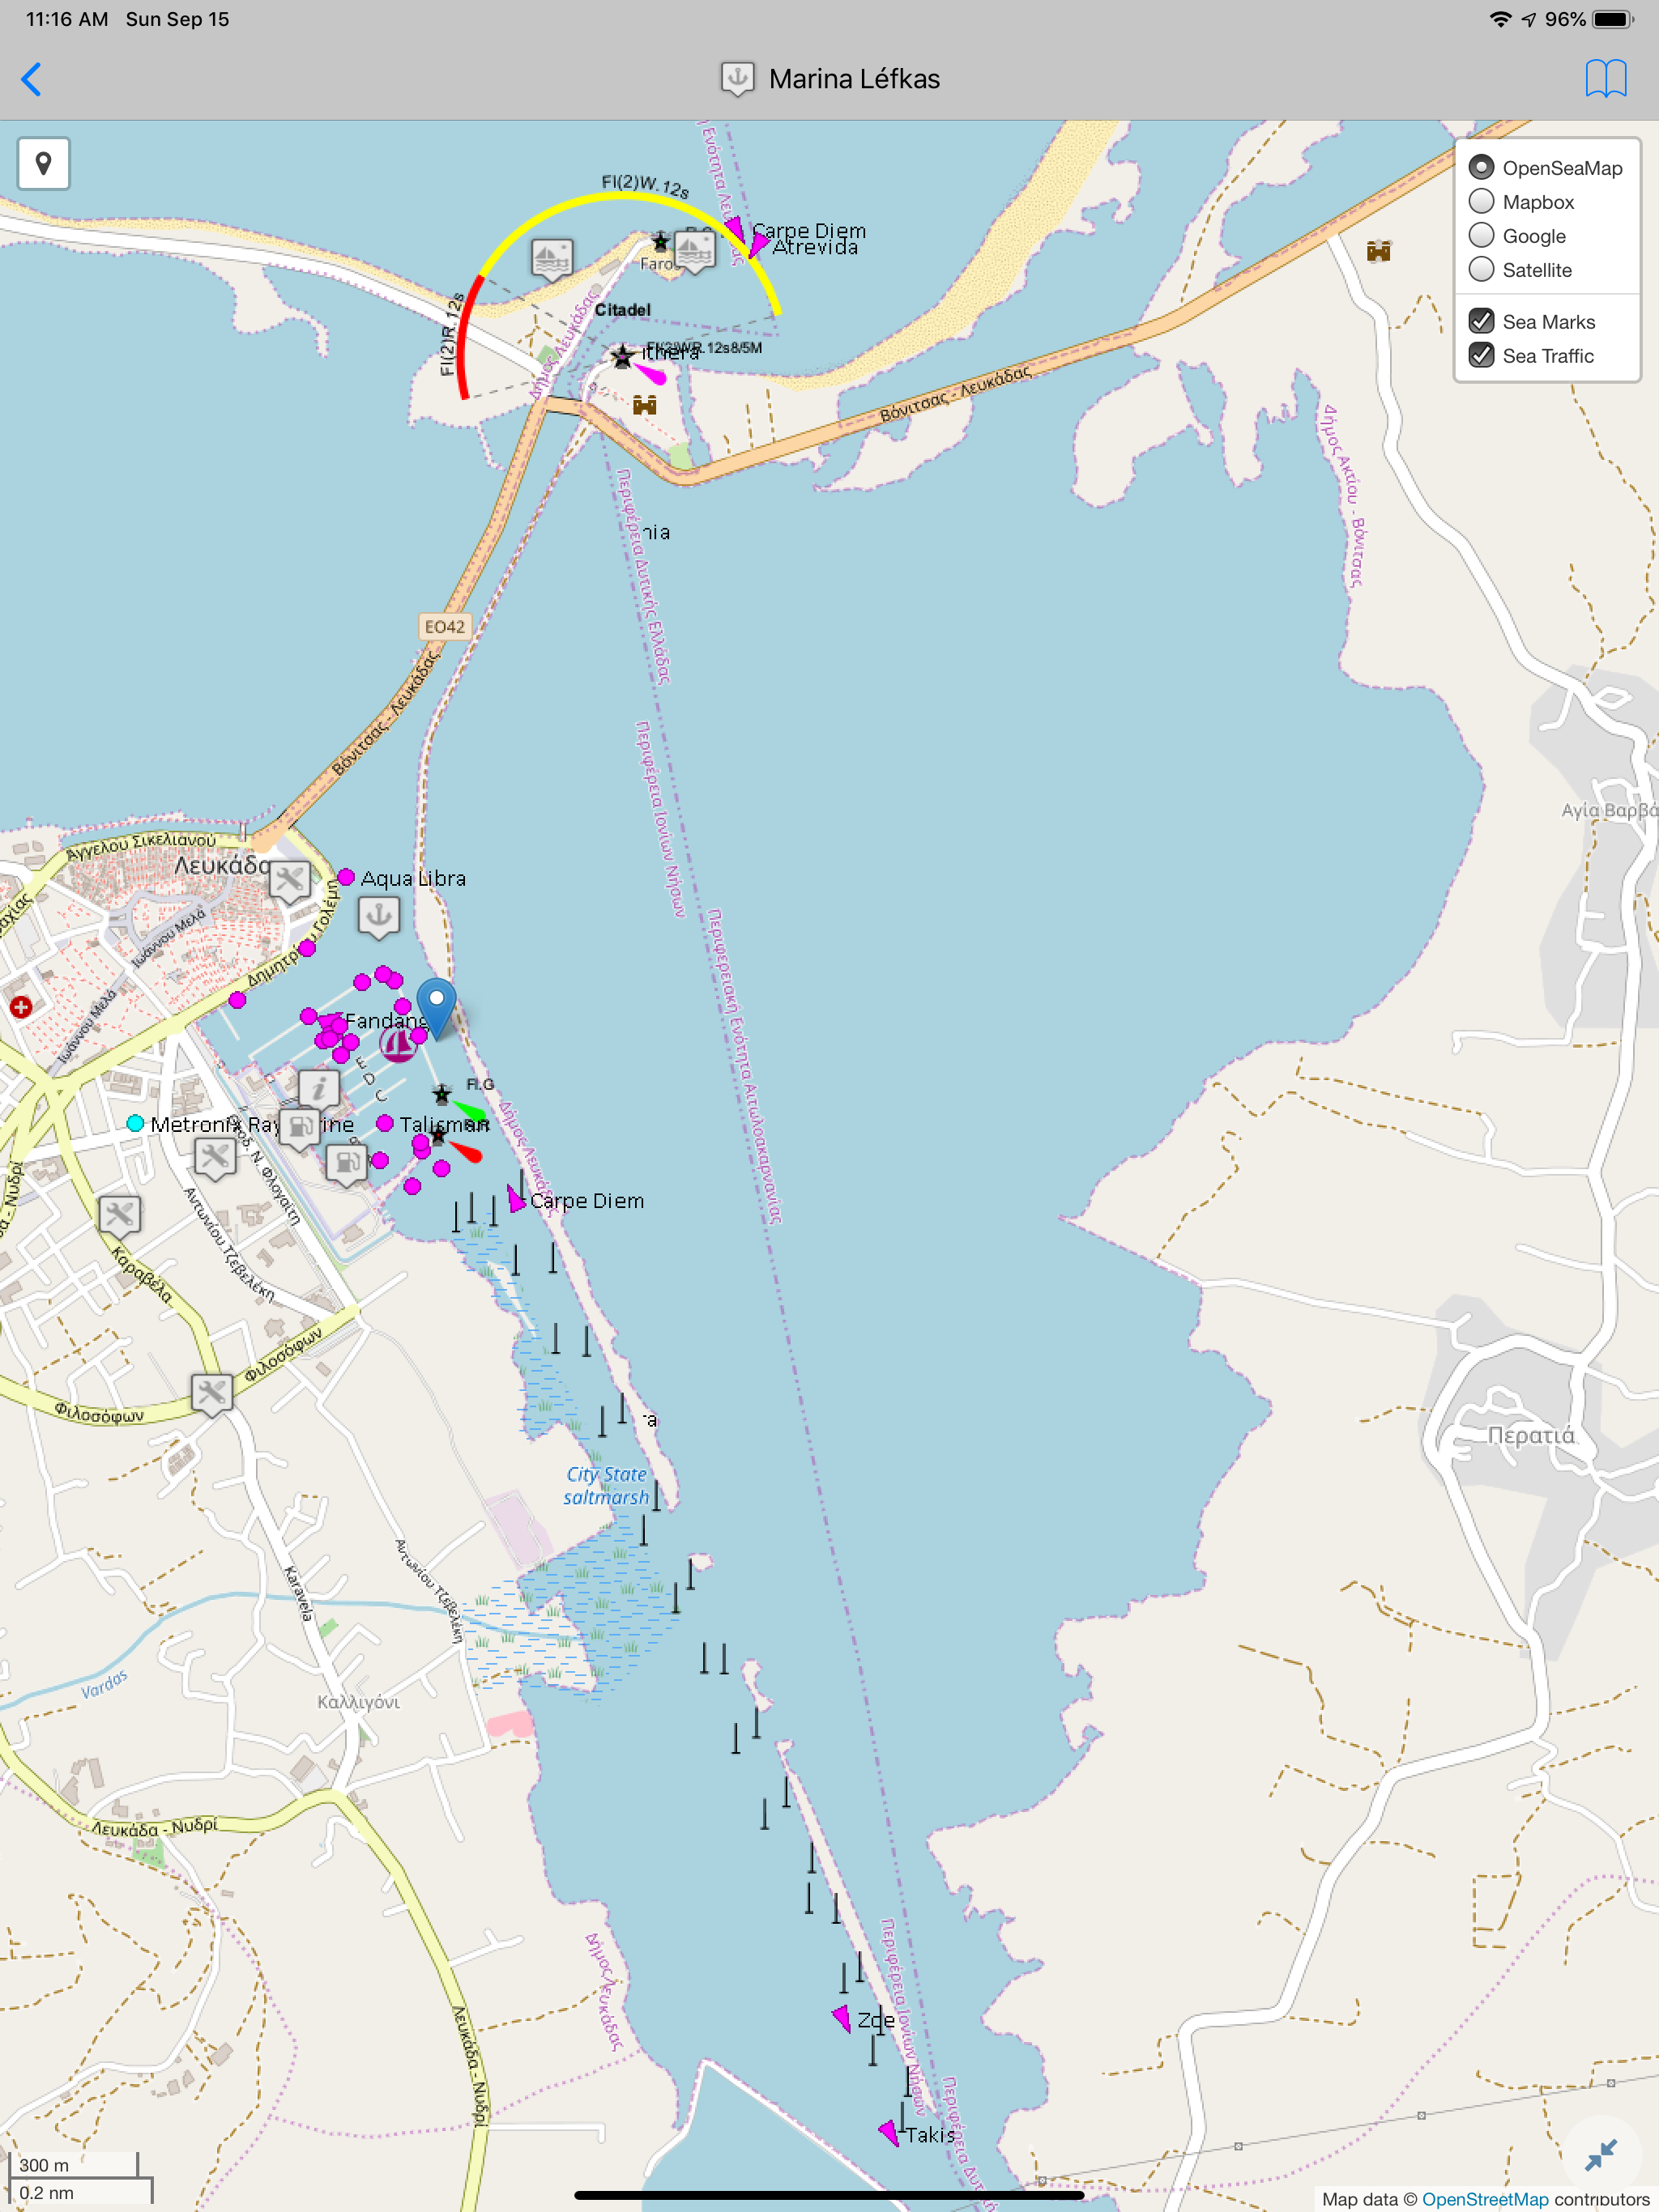Tap the anchor harbour icon near Aqua Libra
This screenshot has height=2212, width=1659.
coord(378,916)
